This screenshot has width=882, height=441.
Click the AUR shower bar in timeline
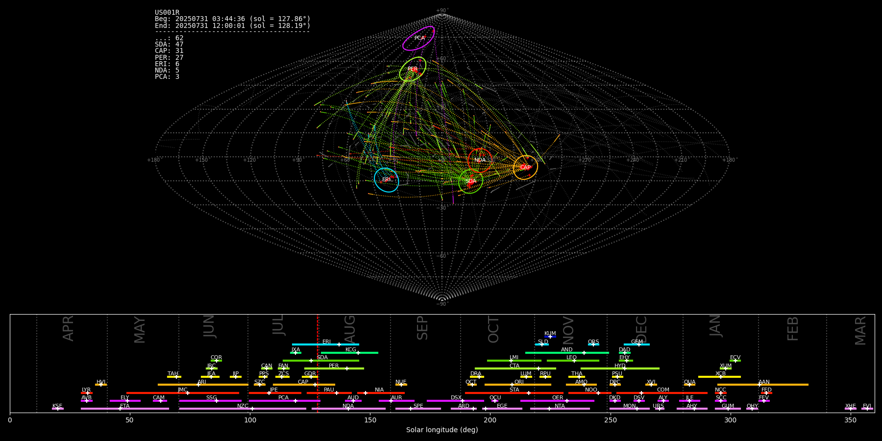pyautogui.click(x=396, y=401)
